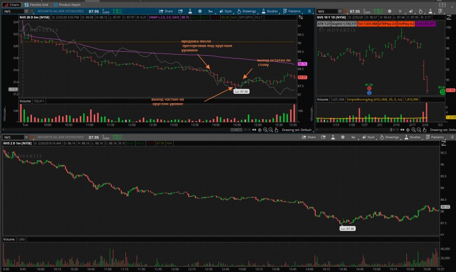The height and width of the screenshot is (272, 456).
Task: Click the ATR 1.27 label
Action: click(x=324, y=24)
